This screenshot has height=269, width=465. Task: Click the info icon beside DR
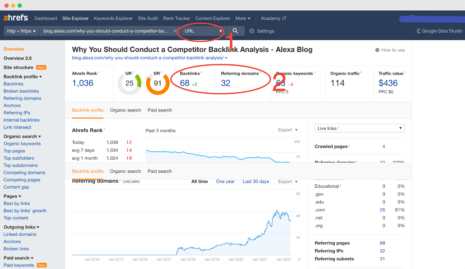click(161, 72)
